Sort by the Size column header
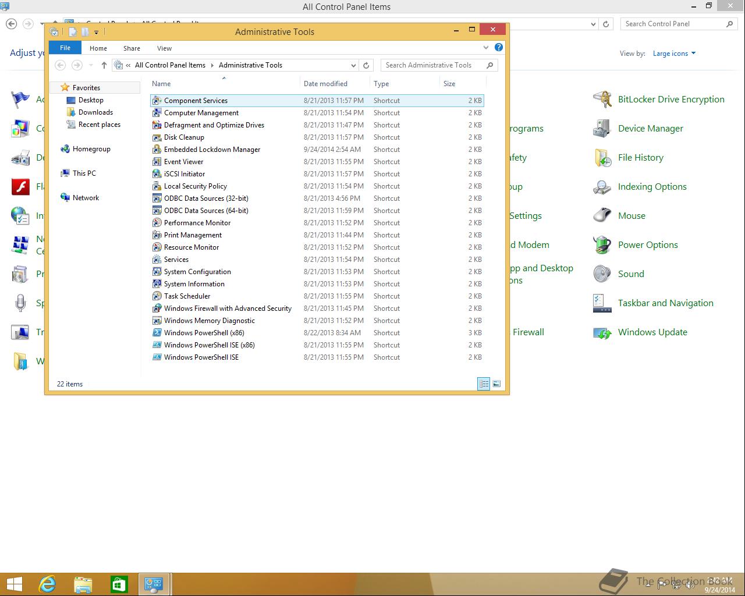Viewport: 745px width, 596px height. (x=463, y=84)
